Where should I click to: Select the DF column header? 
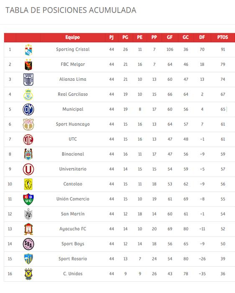click(x=202, y=37)
